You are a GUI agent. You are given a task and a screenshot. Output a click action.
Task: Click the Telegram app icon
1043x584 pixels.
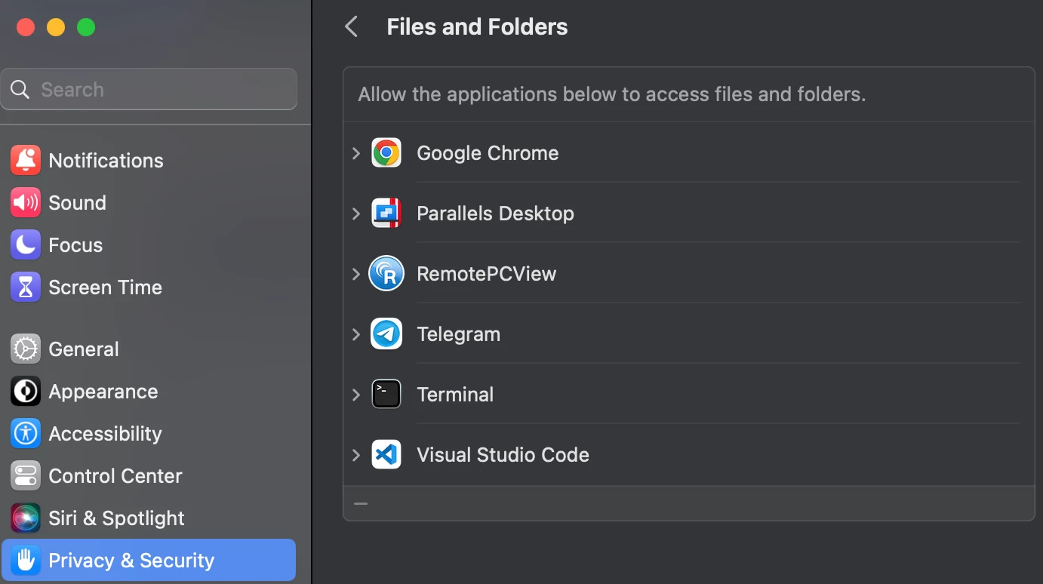click(x=386, y=334)
